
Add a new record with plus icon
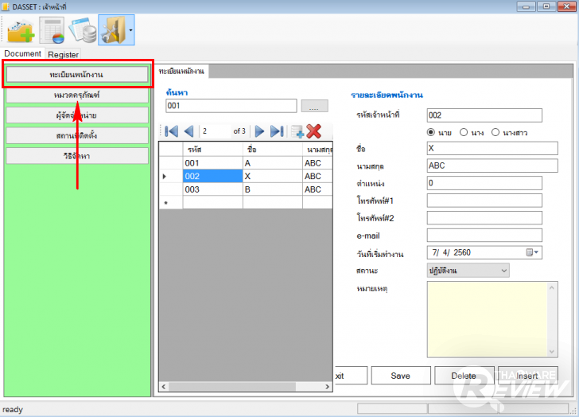(297, 131)
